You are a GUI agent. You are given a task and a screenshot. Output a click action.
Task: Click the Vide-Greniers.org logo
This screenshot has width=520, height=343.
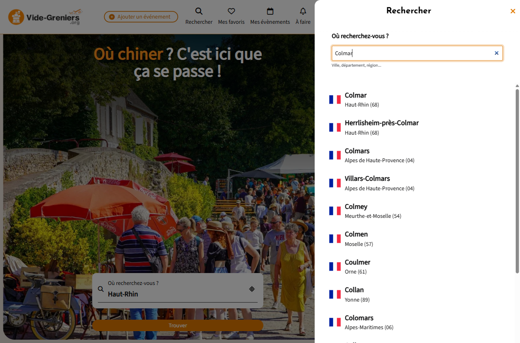tap(44, 17)
